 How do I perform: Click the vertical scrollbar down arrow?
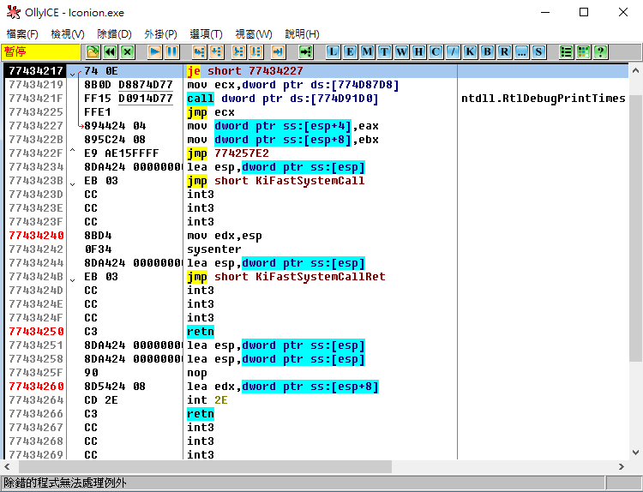[635, 453]
